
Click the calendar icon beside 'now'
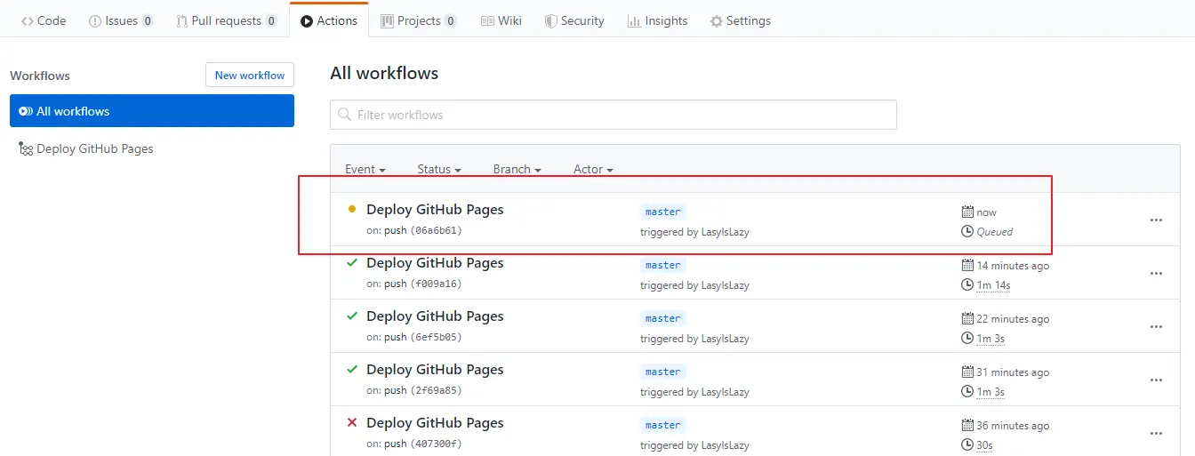tap(968, 212)
